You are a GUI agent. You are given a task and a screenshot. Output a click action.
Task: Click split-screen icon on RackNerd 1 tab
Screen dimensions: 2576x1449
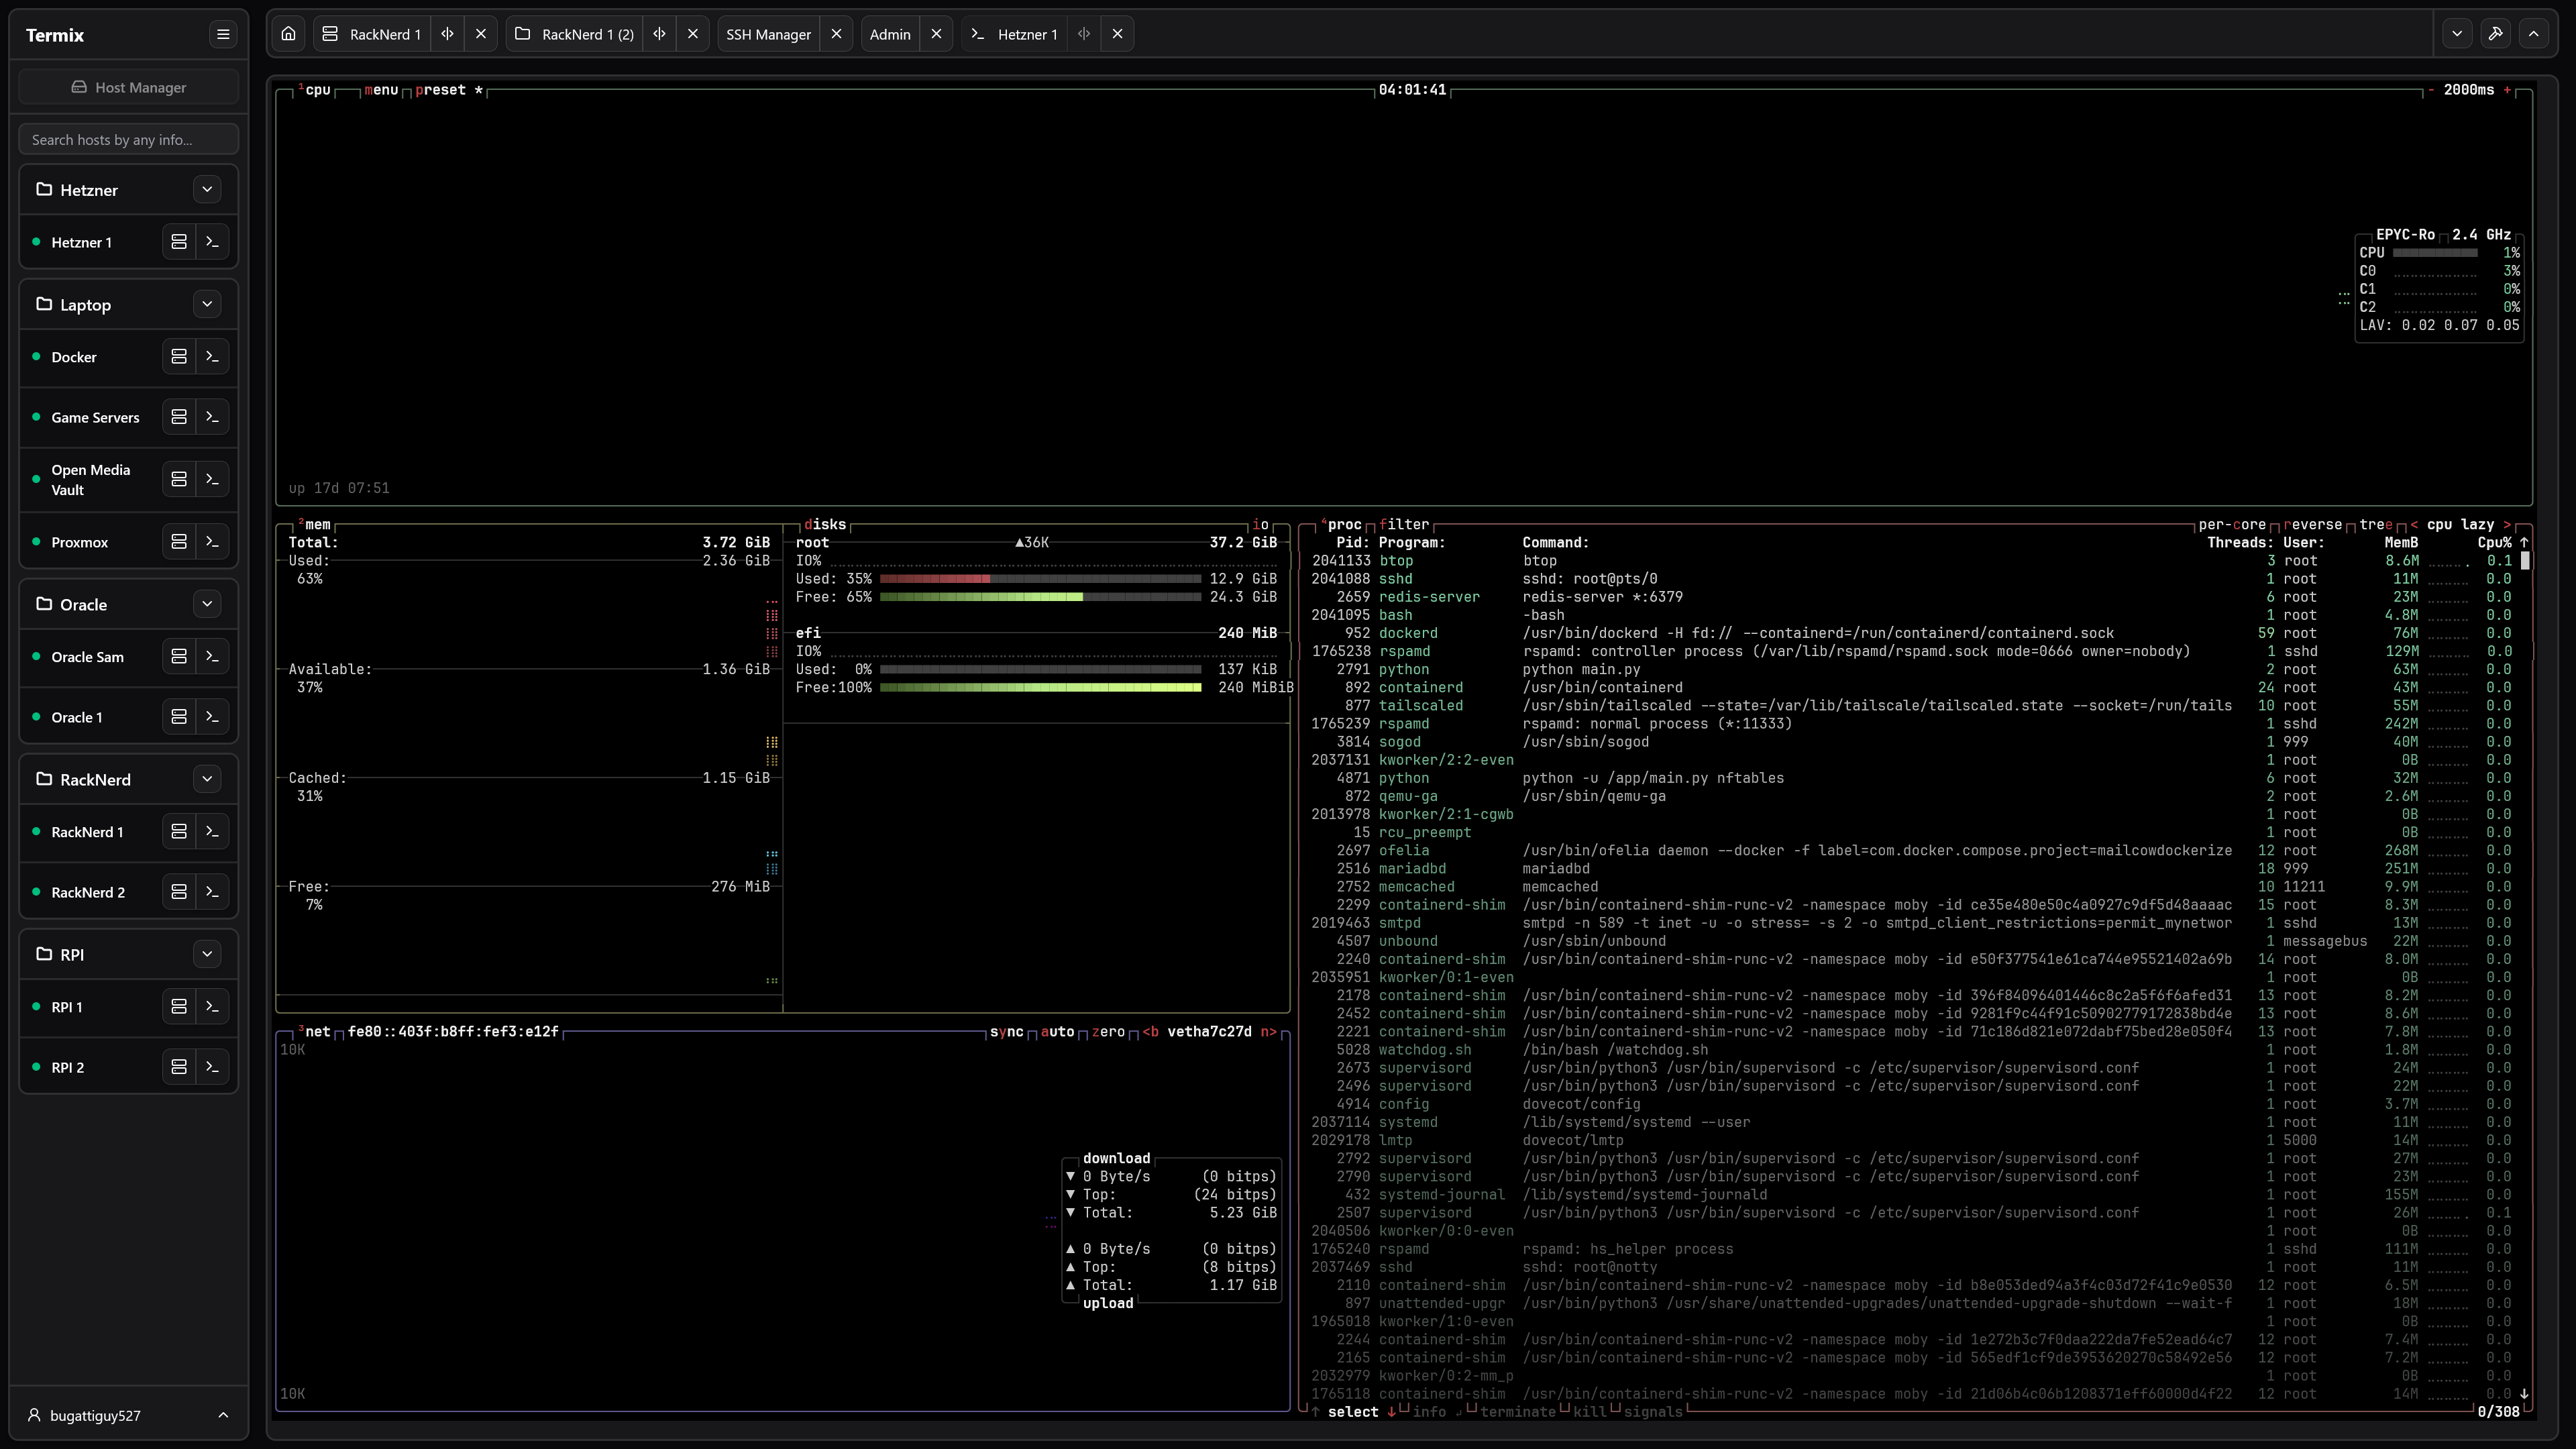(x=447, y=34)
